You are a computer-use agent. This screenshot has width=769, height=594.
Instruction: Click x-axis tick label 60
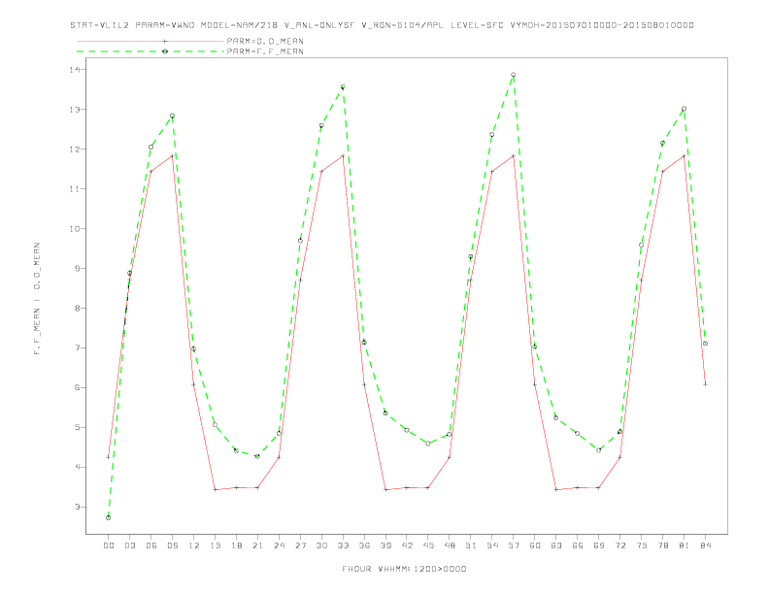[x=535, y=545]
